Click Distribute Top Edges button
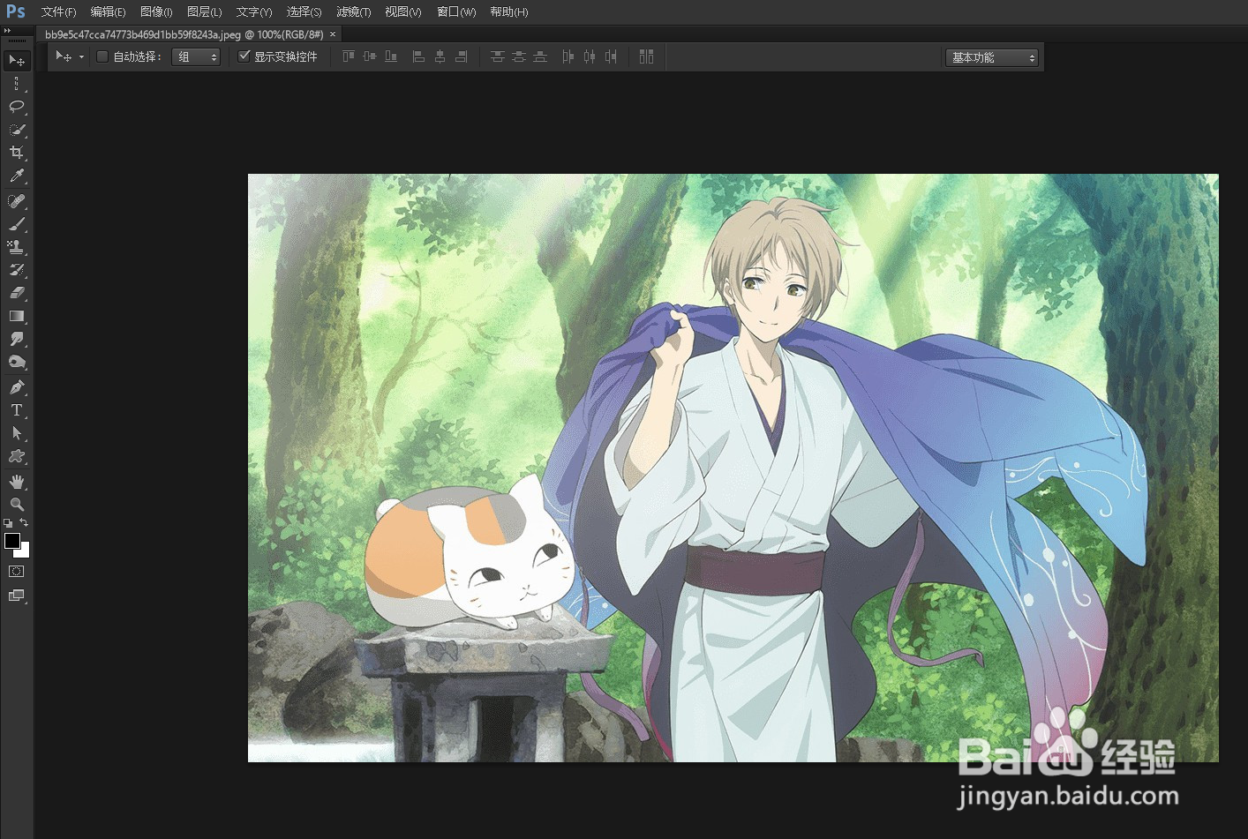Viewport: 1248px width, 839px height. [498, 56]
